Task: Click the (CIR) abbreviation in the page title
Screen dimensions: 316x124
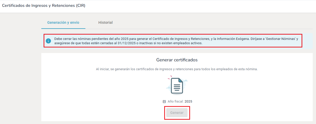Action: [81, 6]
